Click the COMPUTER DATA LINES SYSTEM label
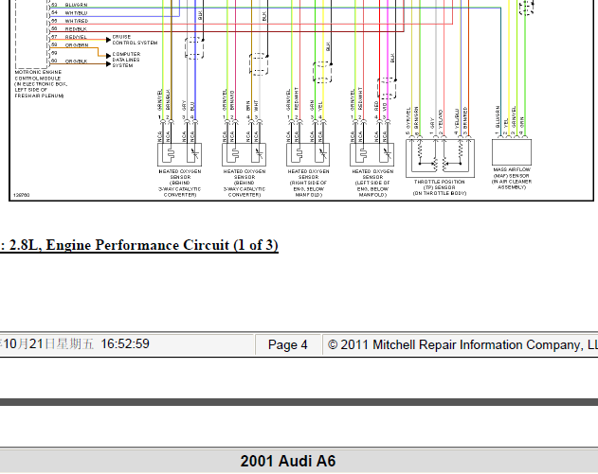The image size is (598, 474). (x=126, y=60)
